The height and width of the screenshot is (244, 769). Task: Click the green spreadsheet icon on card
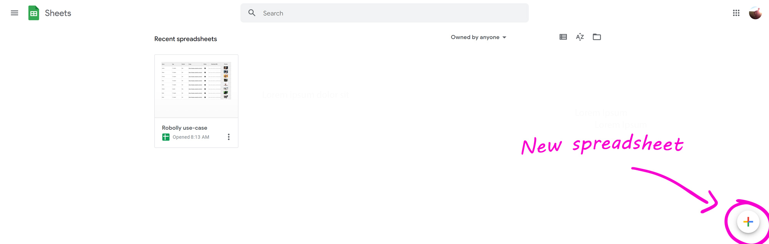166,137
